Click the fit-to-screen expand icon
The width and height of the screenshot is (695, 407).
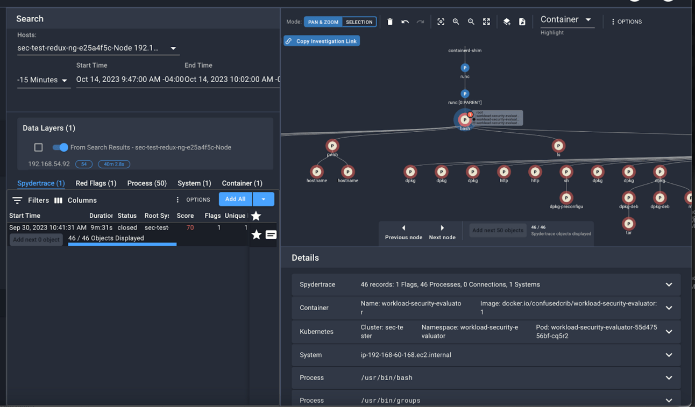click(486, 22)
